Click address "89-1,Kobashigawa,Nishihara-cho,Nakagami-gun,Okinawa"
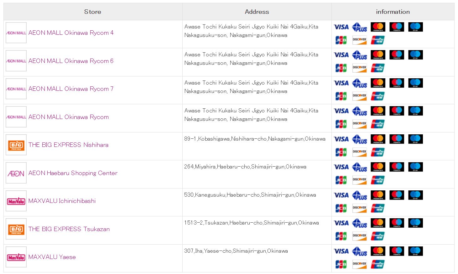The height and width of the screenshot is (274, 458). click(255, 139)
